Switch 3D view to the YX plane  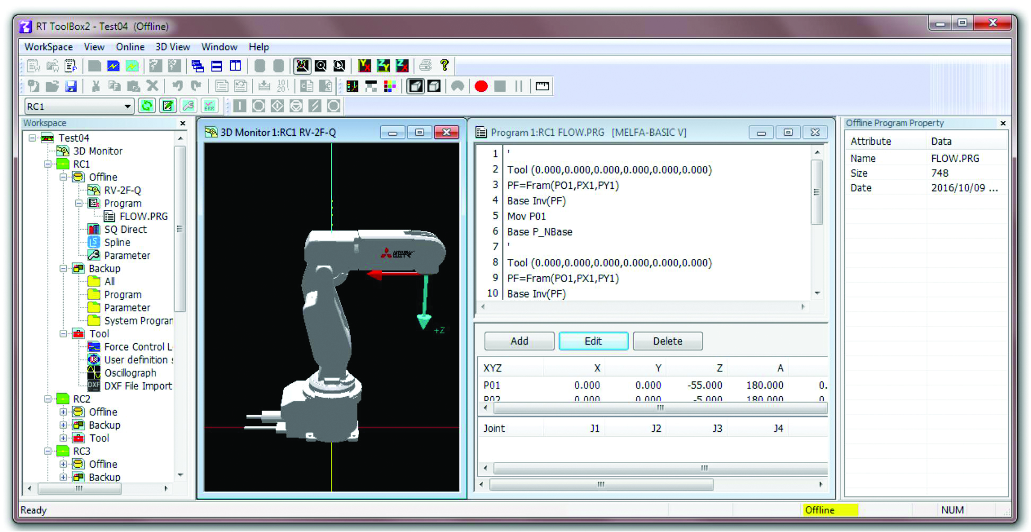click(x=364, y=66)
